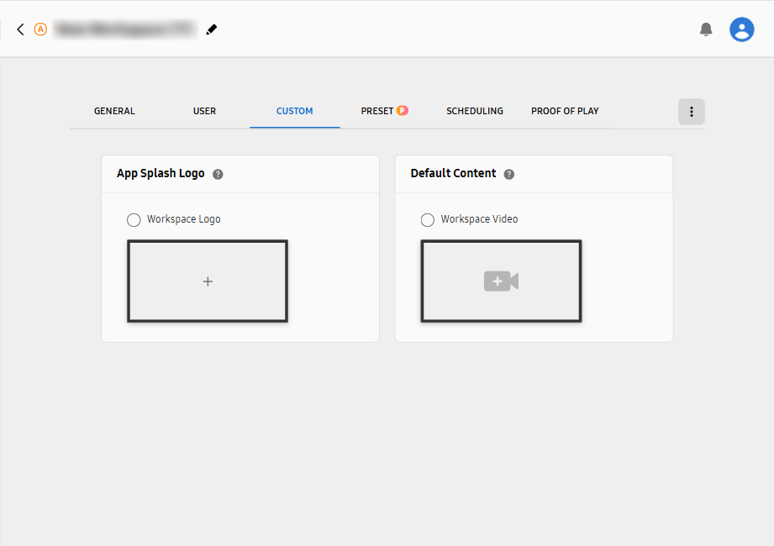Select the Workspace Video radio button
This screenshot has width=774, height=546.
(x=428, y=220)
